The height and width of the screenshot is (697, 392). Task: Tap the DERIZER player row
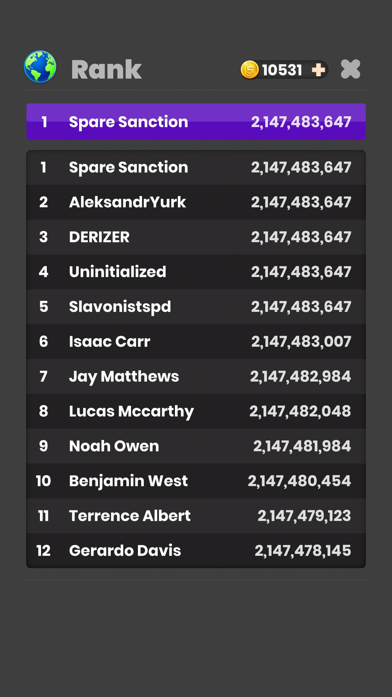[196, 237]
